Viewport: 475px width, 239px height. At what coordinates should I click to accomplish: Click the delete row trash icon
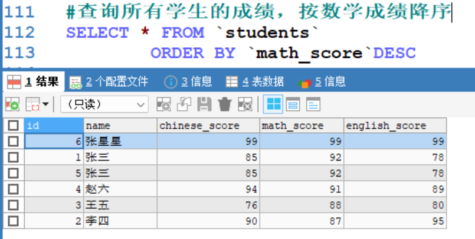224,104
